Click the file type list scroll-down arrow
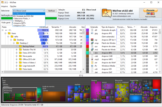This screenshot has width=162, height=107. pos(160,72)
